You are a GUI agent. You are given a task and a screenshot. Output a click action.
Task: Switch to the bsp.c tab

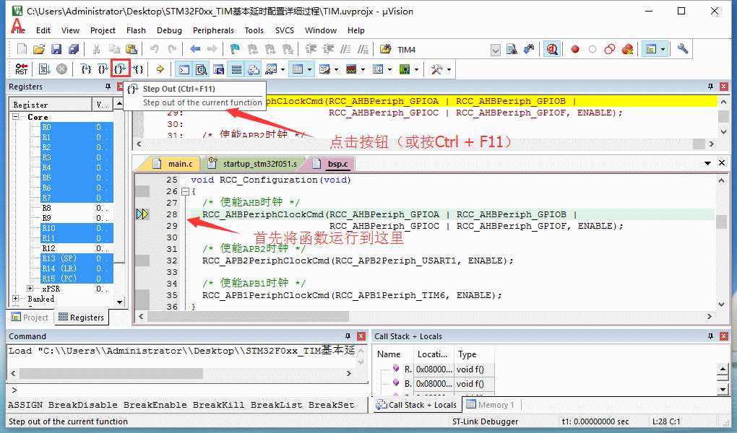pyautogui.click(x=332, y=163)
